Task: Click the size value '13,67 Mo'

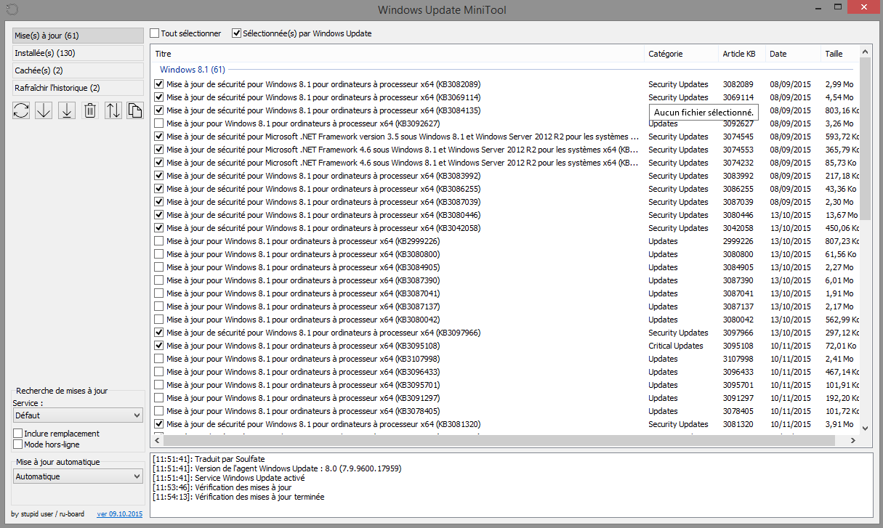Action: tap(841, 215)
